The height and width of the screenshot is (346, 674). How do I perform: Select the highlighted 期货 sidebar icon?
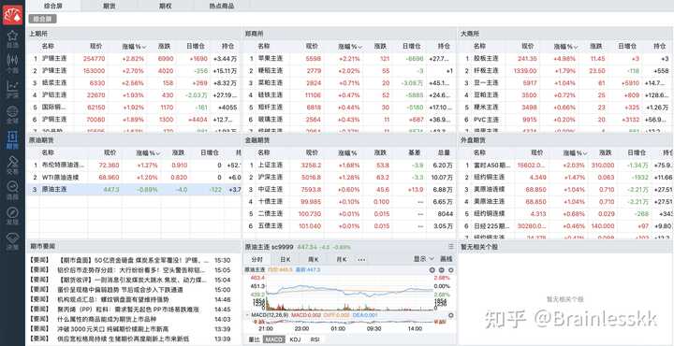click(12, 139)
